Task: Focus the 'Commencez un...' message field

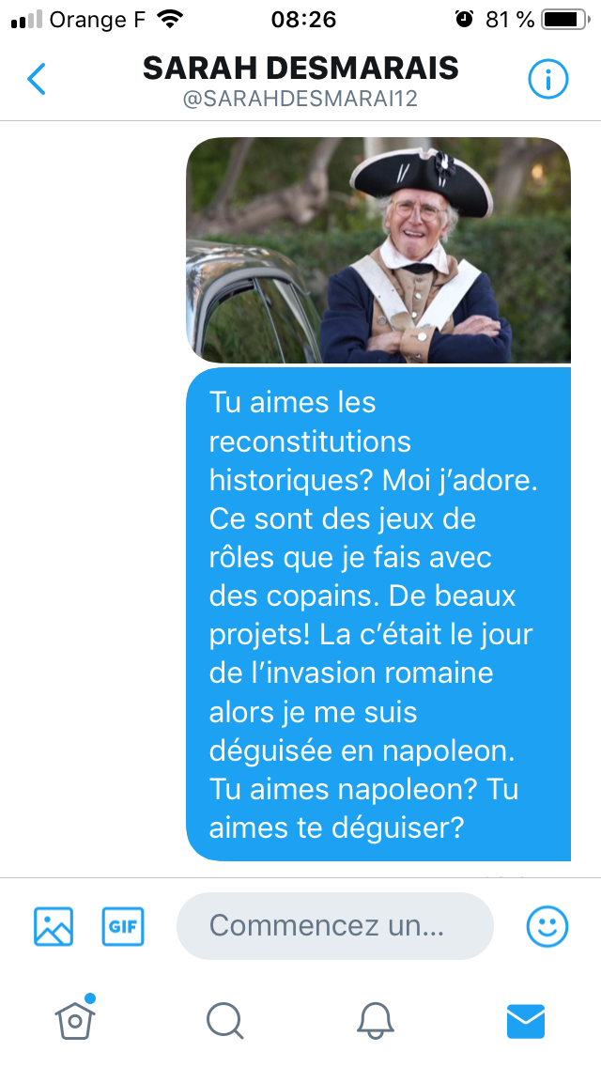Action: (x=335, y=926)
